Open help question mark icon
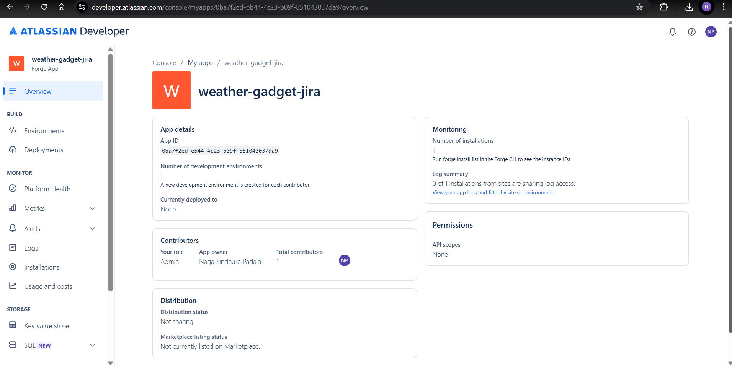Screen dimensions: 732x366 (692, 32)
